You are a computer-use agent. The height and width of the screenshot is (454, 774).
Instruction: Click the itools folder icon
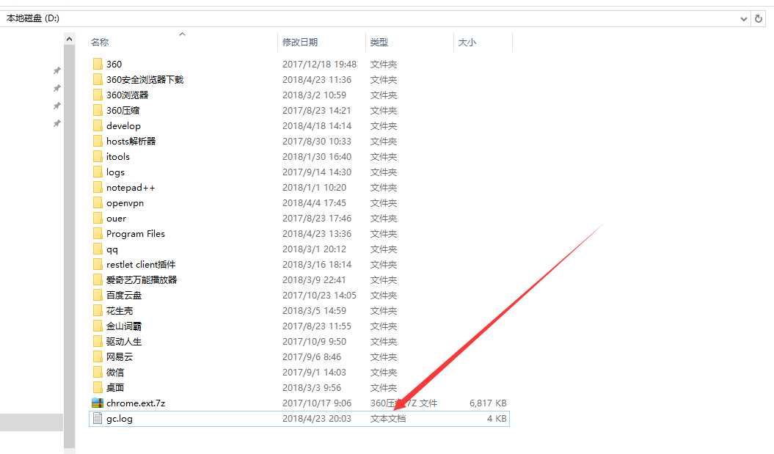click(x=98, y=156)
